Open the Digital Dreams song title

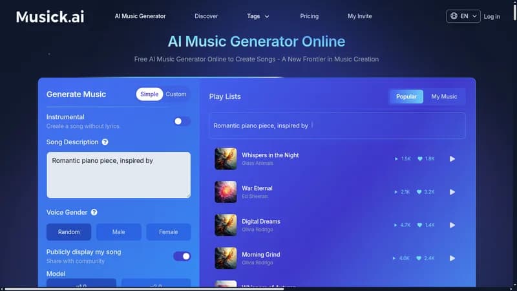(x=261, y=221)
